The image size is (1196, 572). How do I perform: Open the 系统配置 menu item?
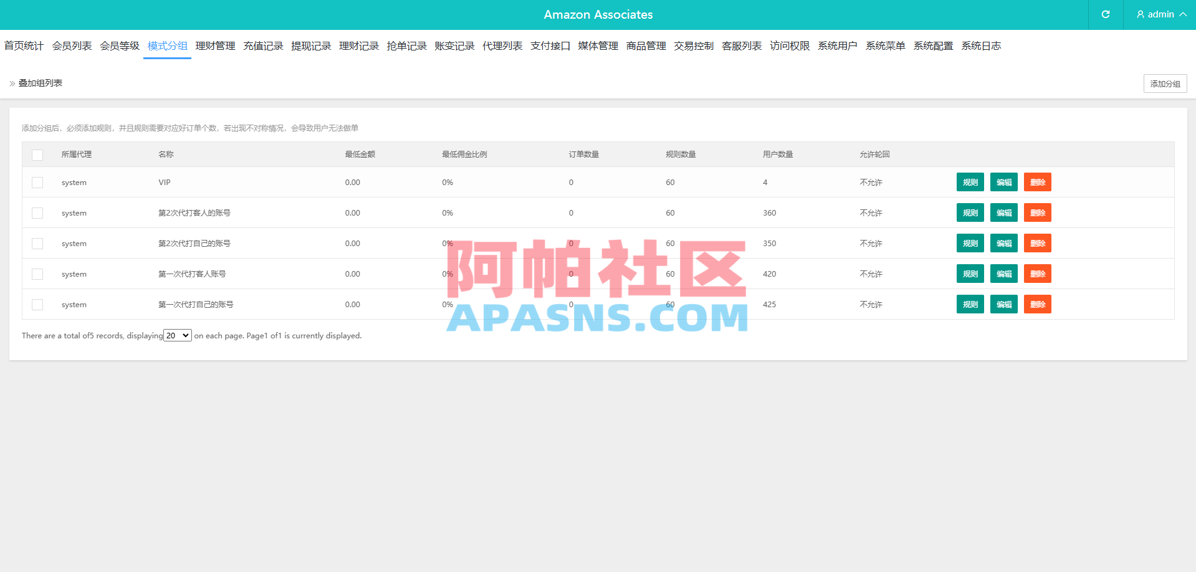pyautogui.click(x=933, y=45)
